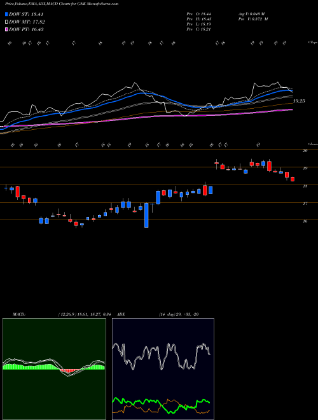Viewport: 318px width, 420px height.
Task: Click the chart title mentioning GNK MunafaSutra.com
Action: pyautogui.click(x=62, y=4)
